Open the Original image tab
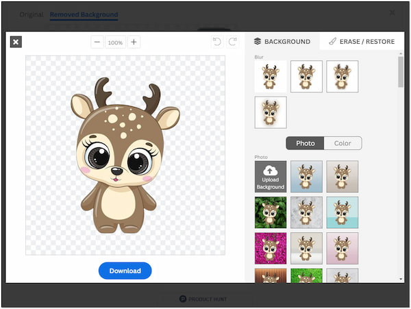The image size is (411, 309). click(x=30, y=14)
